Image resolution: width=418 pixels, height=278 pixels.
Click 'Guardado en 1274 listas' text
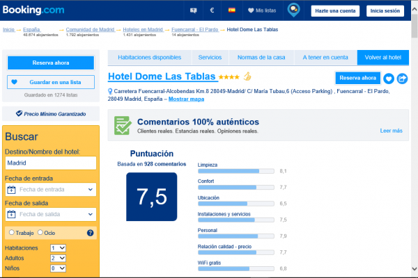click(x=51, y=95)
